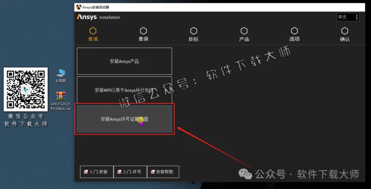
Task: Open the 入门-安装 PDF guide
Action: (97, 172)
